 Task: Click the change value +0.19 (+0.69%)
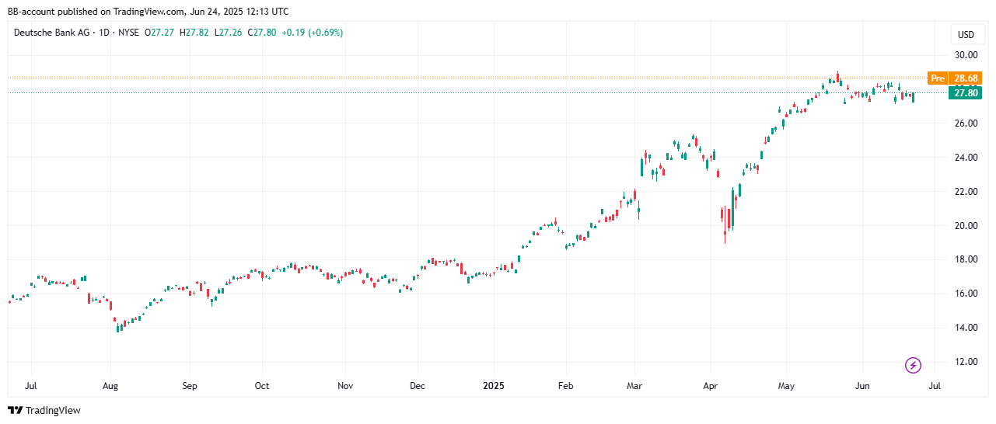pos(312,33)
